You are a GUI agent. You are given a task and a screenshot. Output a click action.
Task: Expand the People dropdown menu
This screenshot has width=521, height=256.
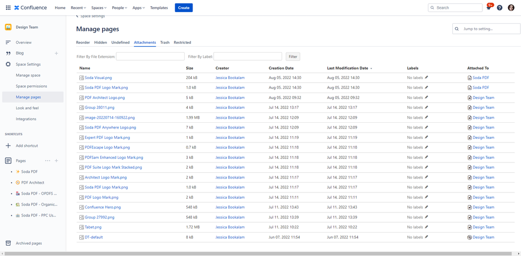tap(119, 8)
